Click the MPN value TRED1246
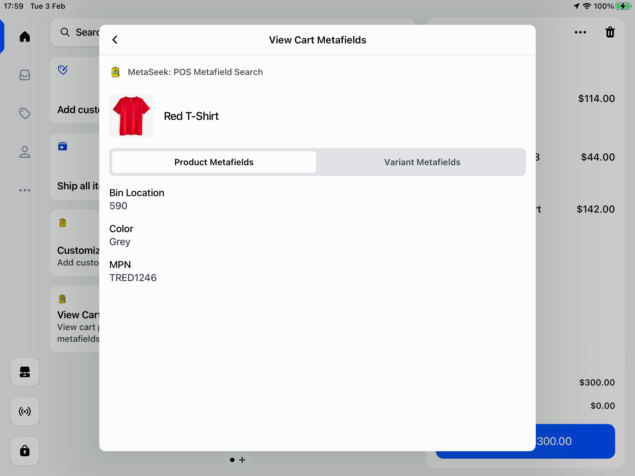 [x=133, y=278]
